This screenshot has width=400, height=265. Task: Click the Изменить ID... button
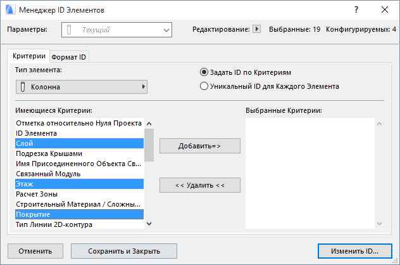click(354, 251)
